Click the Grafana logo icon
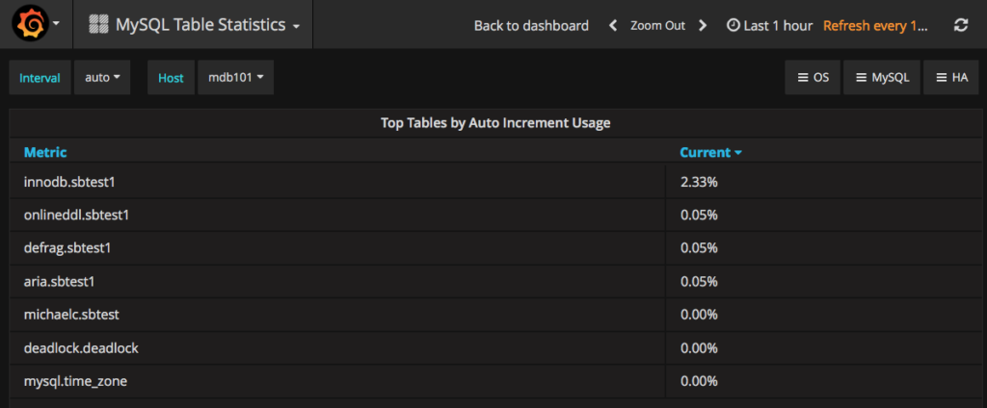The height and width of the screenshot is (408, 987). pos(30,24)
